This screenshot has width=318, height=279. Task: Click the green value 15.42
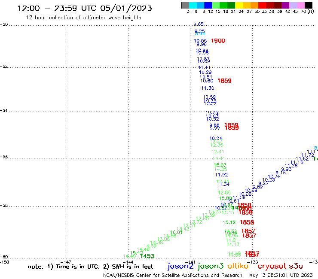[137, 253]
